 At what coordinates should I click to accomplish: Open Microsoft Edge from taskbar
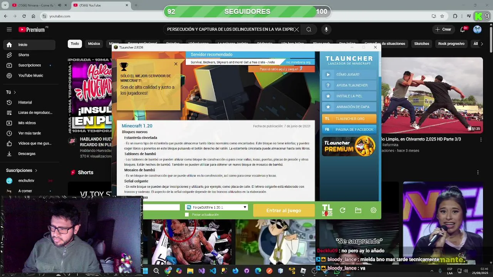tap(258, 271)
